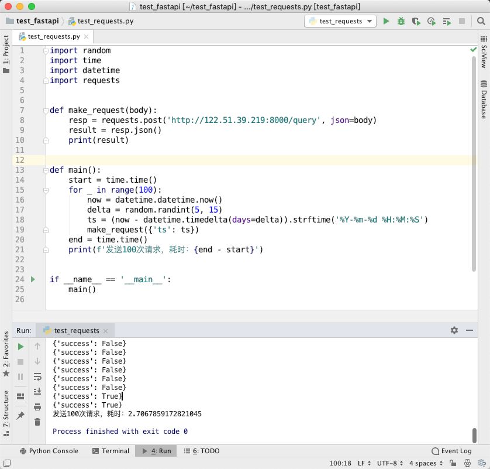Open the 2: Favorites side panel
Viewport: 490px width, 469px height.
(6, 354)
